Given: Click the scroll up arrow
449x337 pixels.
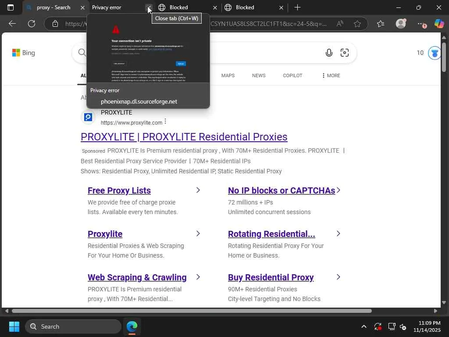Looking at the screenshot, I should (x=444, y=37).
